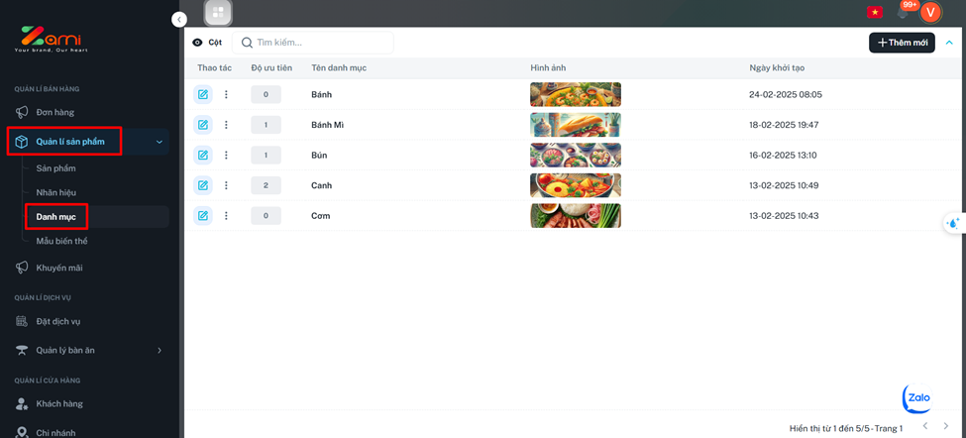
Task: Open three-dot menu for Bánh Mì row
Action: coord(226,125)
